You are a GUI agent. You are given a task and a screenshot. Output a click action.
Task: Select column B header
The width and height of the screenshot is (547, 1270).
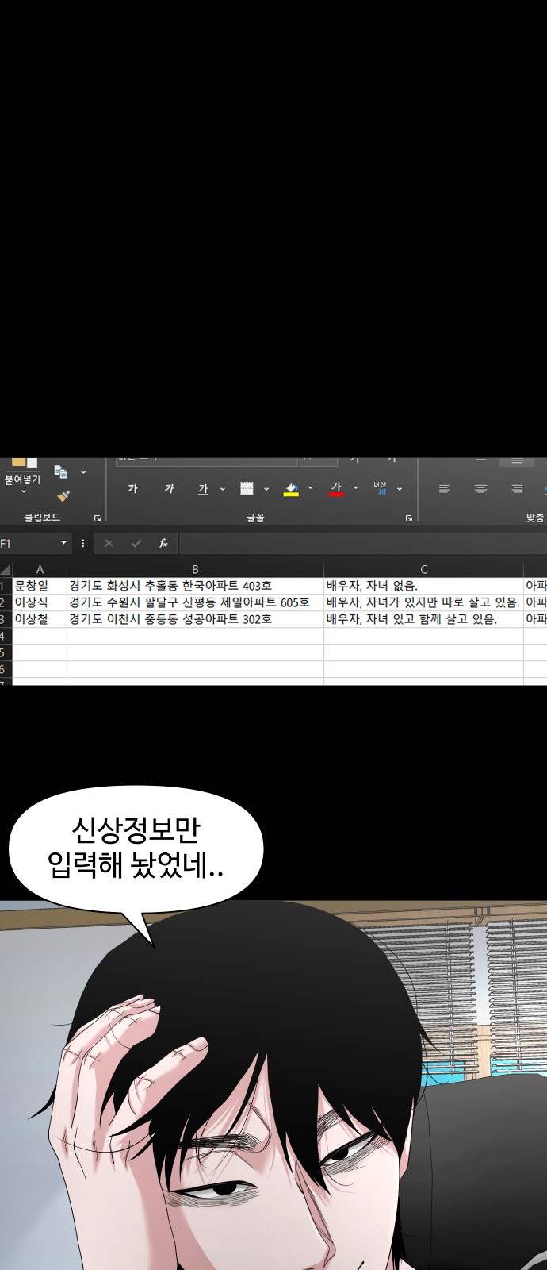(195, 570)
